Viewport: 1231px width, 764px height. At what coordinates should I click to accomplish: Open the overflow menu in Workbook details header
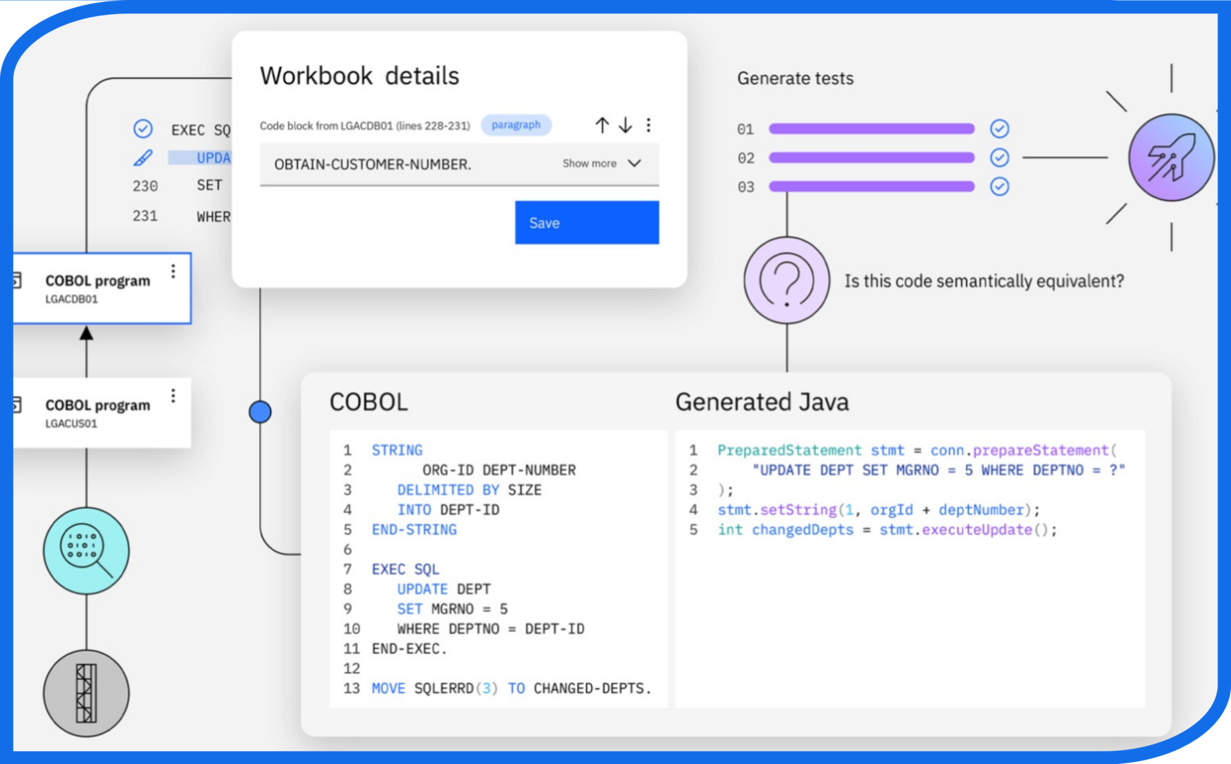pyautogui.click(x=648, y=126)
